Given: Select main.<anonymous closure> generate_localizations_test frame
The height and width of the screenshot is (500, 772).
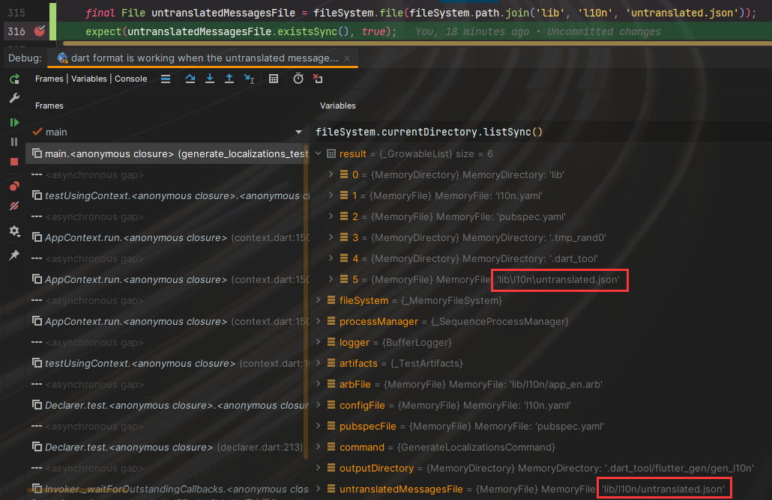Looking at the screenshot, I should point(167,154).
